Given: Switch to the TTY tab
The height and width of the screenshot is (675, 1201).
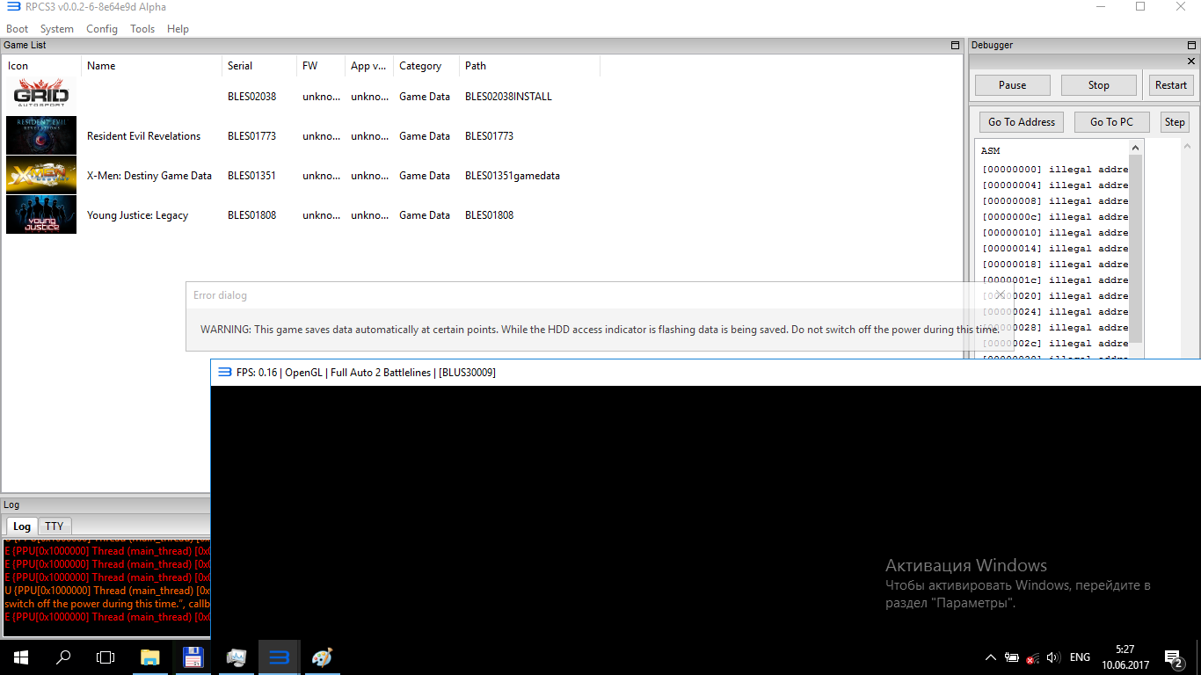Looking at the screenshot, I should 55,526.
